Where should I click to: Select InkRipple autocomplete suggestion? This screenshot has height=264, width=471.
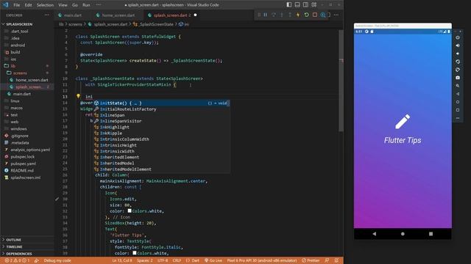click(x=162, y=133)
